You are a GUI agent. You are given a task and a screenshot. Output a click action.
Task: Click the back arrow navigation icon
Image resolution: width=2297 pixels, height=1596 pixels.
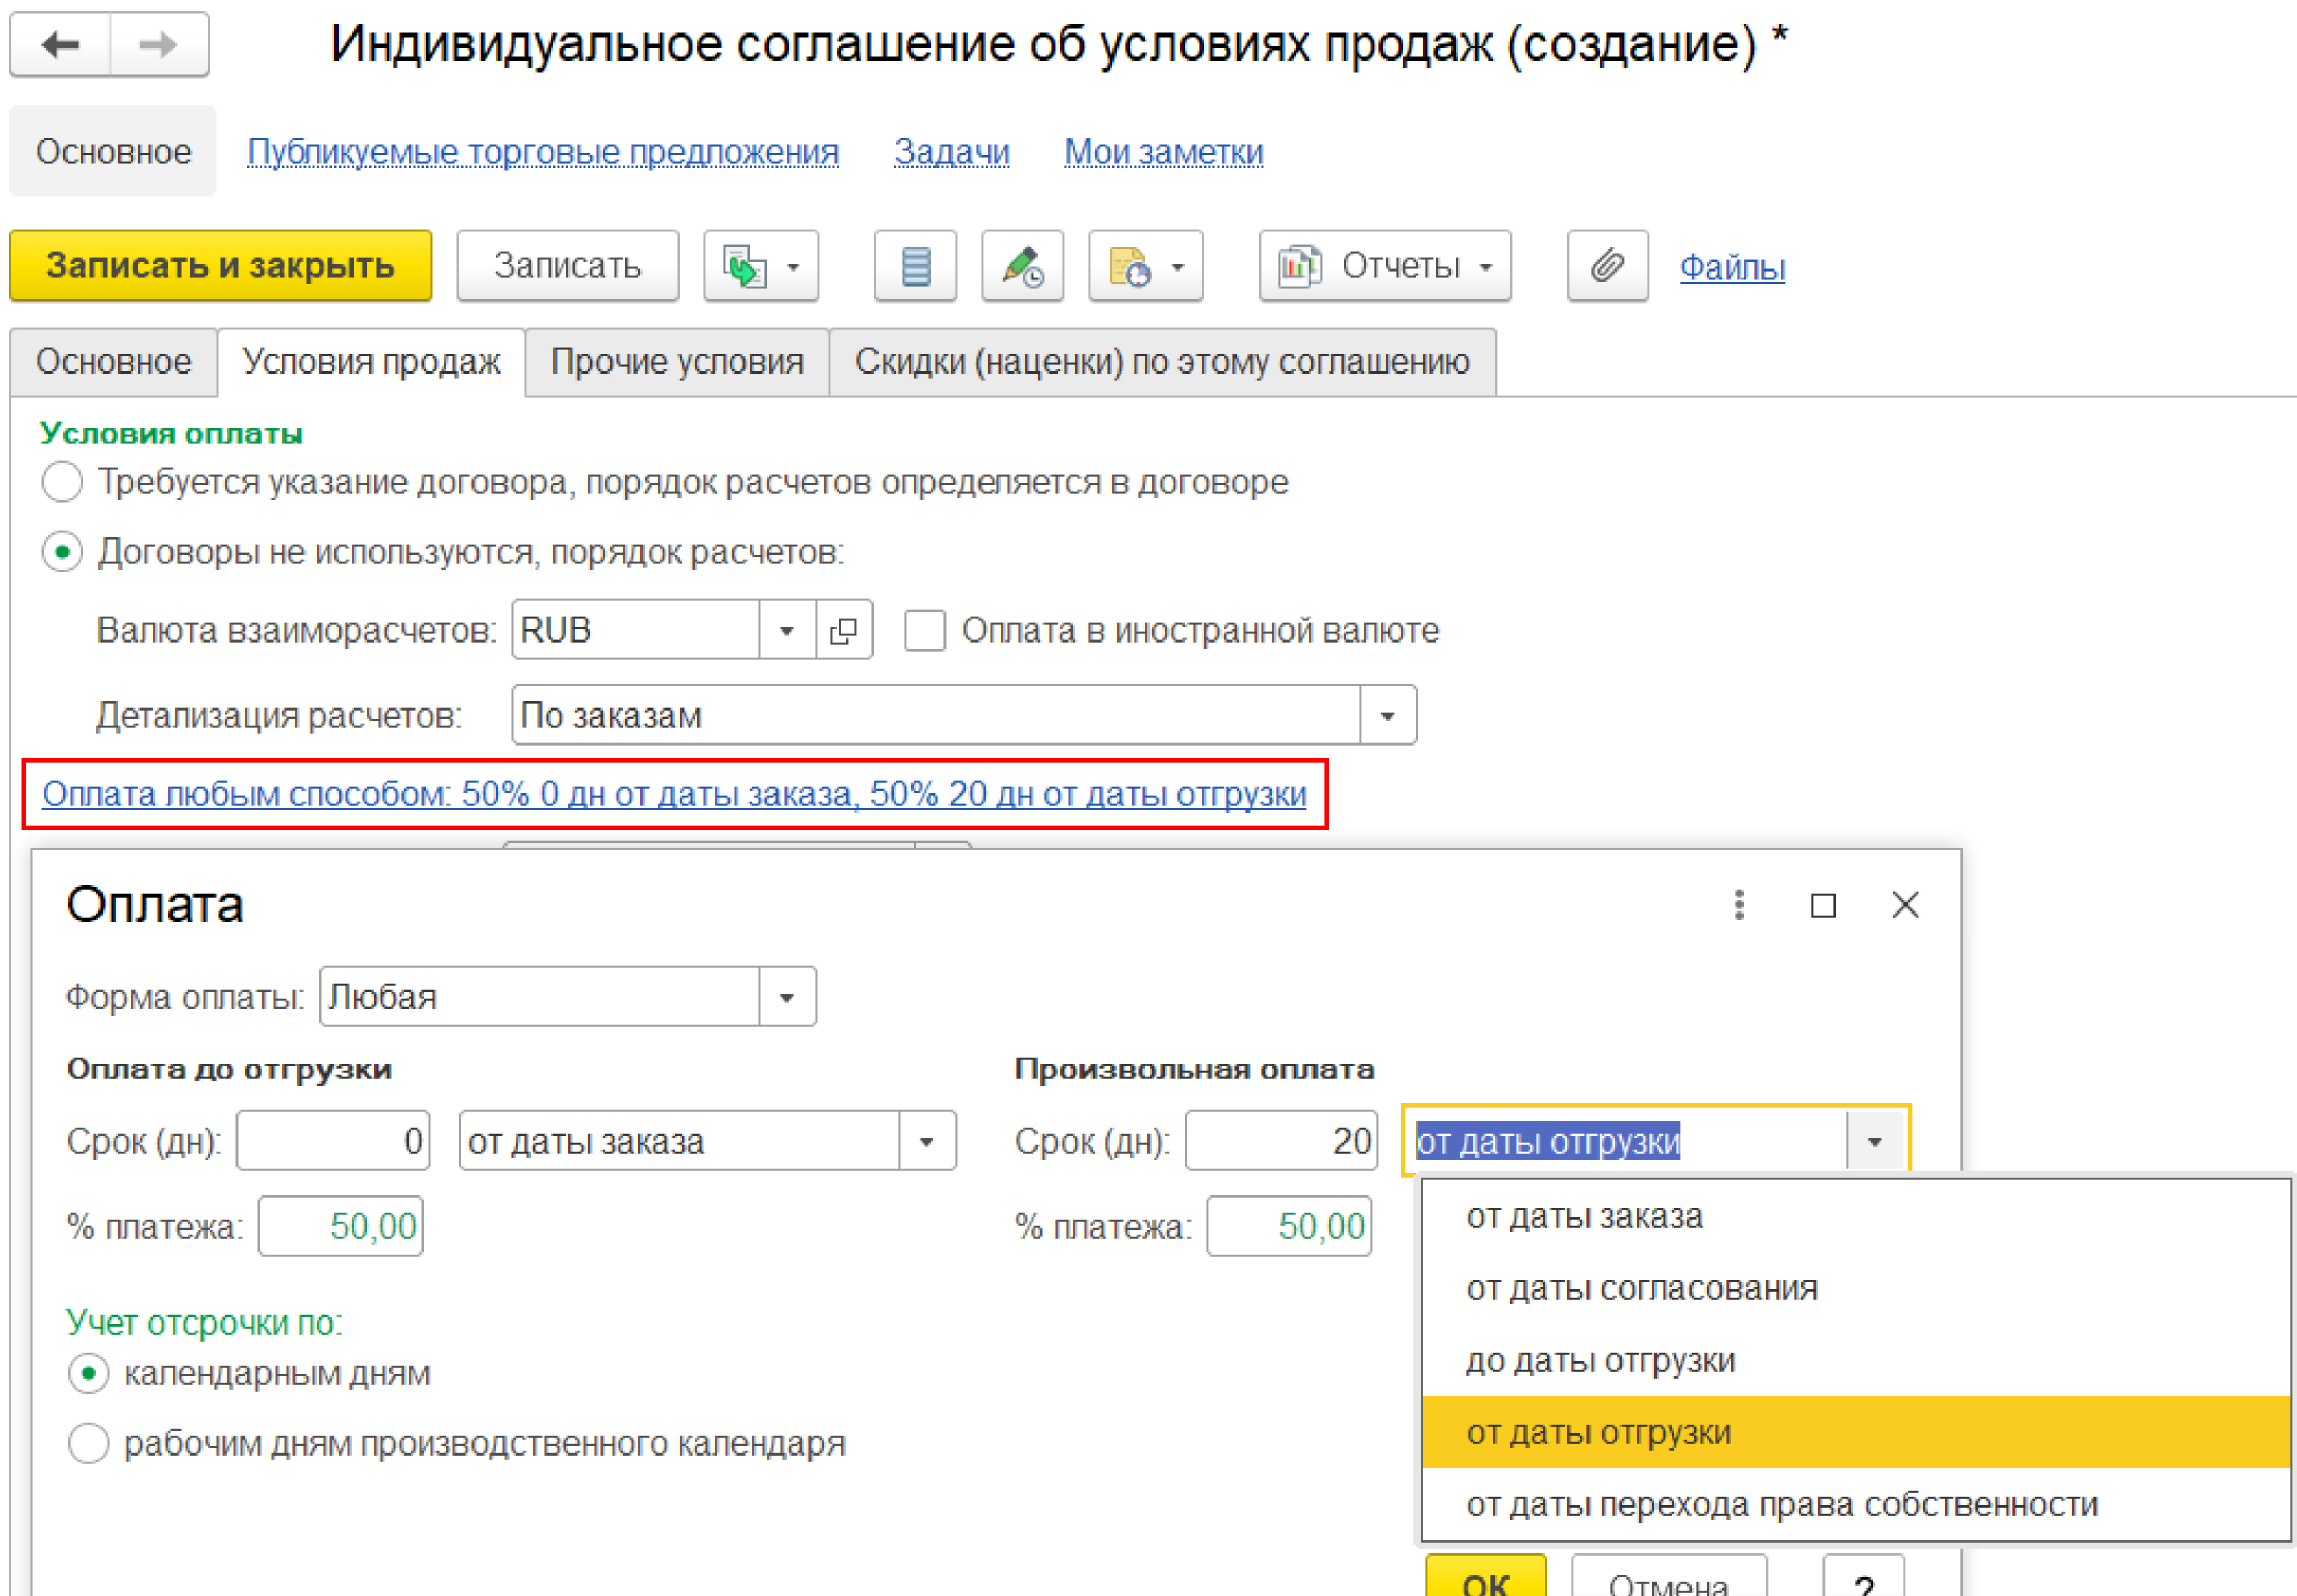tap(61, 45)
